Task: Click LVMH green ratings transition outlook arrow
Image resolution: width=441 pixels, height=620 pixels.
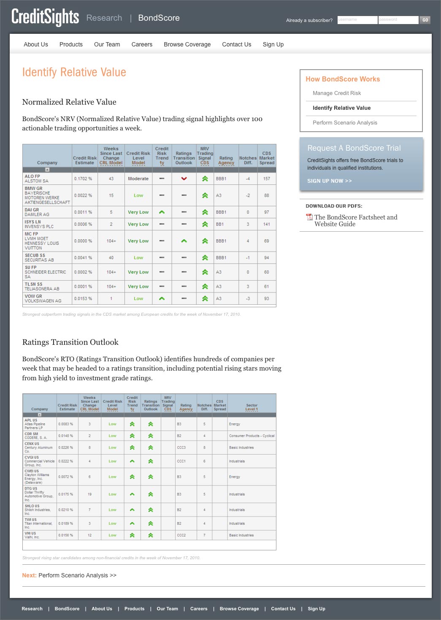Action: tap(184, 241)
